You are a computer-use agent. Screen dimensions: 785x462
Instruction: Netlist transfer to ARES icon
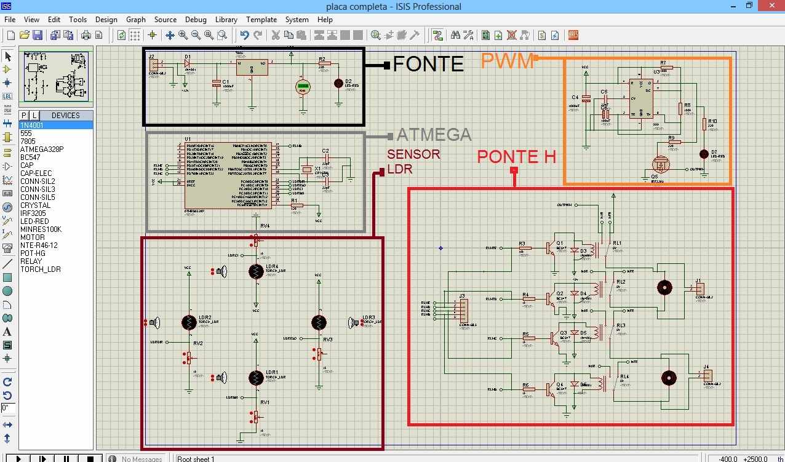pyautogui.click(x=573, y=35)
